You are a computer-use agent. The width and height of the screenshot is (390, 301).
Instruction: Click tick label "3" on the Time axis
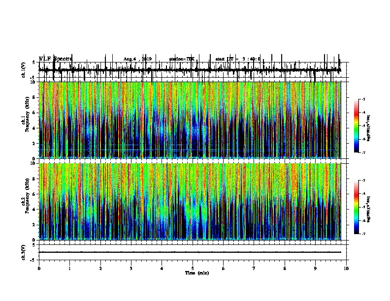pos(131,268)
